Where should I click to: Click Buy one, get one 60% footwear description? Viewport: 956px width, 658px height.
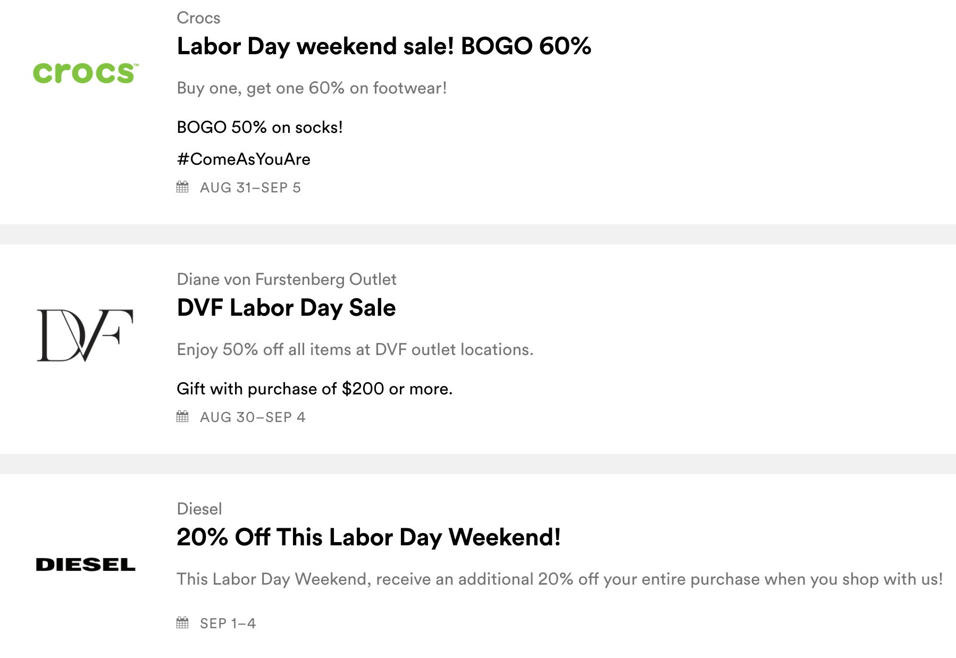(312, 88)
